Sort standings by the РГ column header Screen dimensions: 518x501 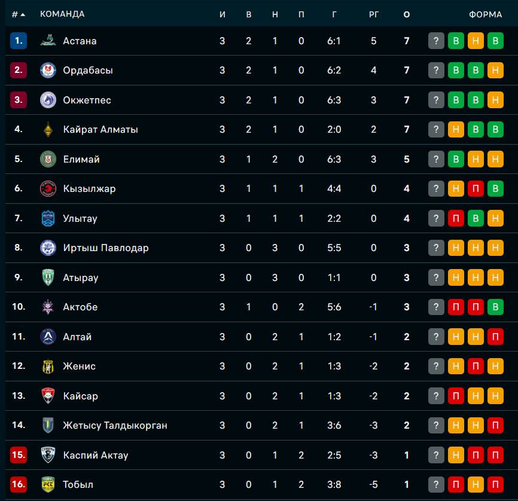click(374, 14)
